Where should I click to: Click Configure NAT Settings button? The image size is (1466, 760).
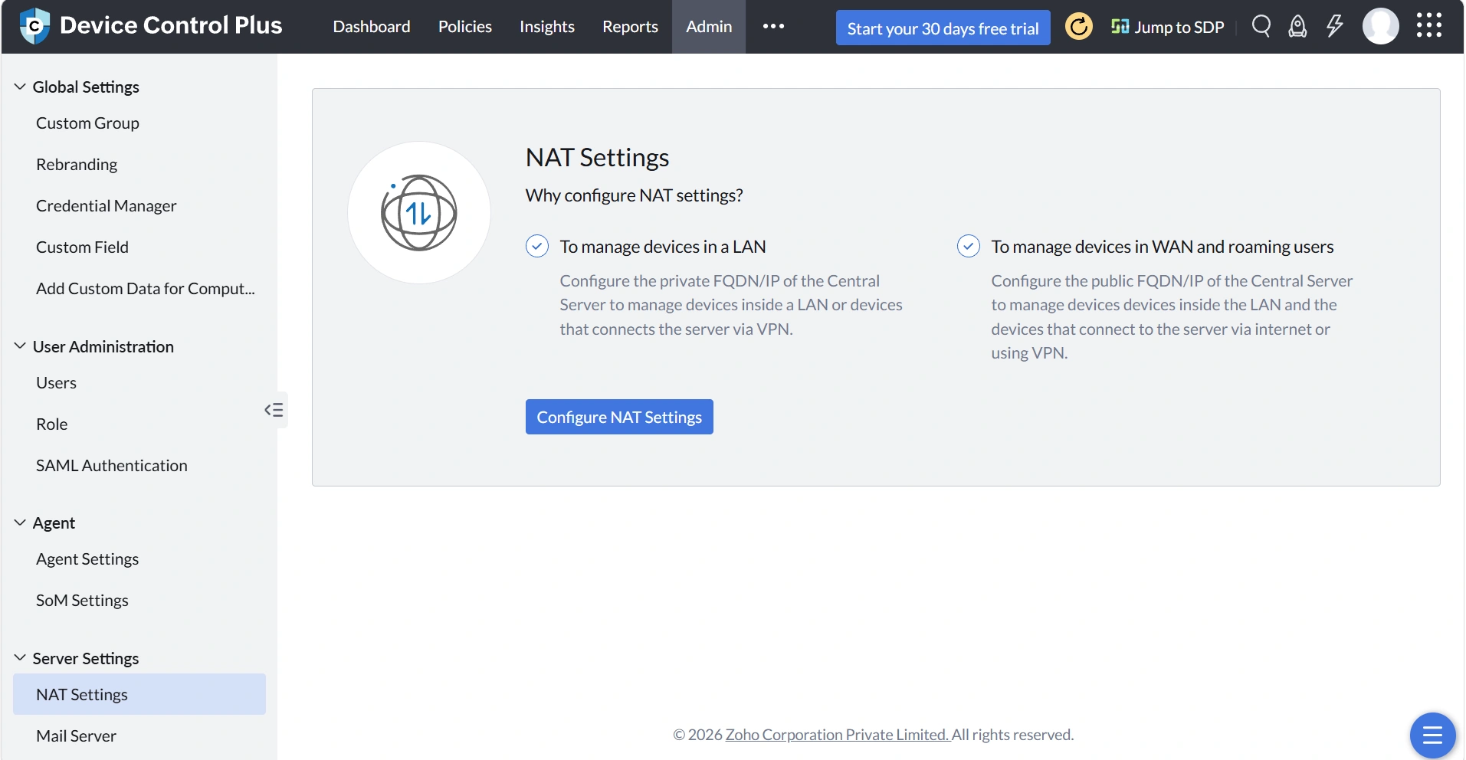pyautogui.click(x=619, y=417)
